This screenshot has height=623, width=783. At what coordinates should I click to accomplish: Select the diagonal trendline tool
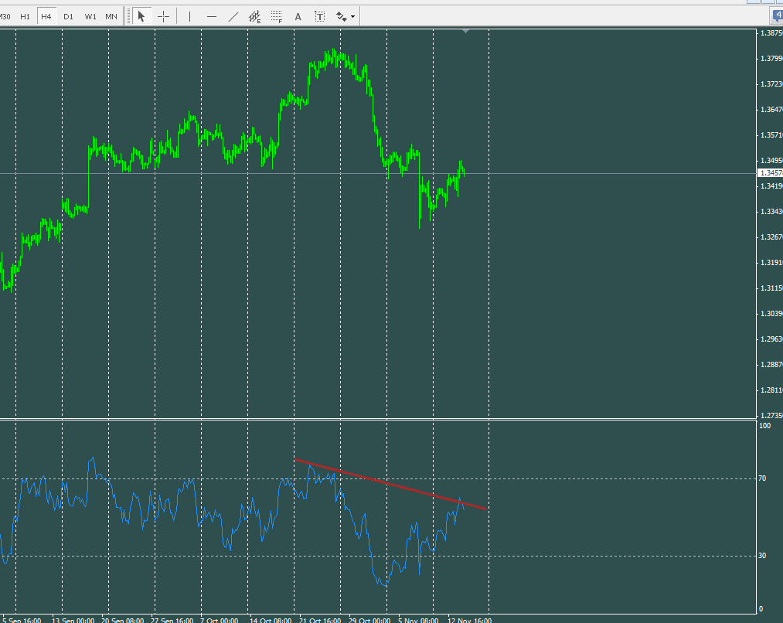pyautogui.click(x=233, y=16)
